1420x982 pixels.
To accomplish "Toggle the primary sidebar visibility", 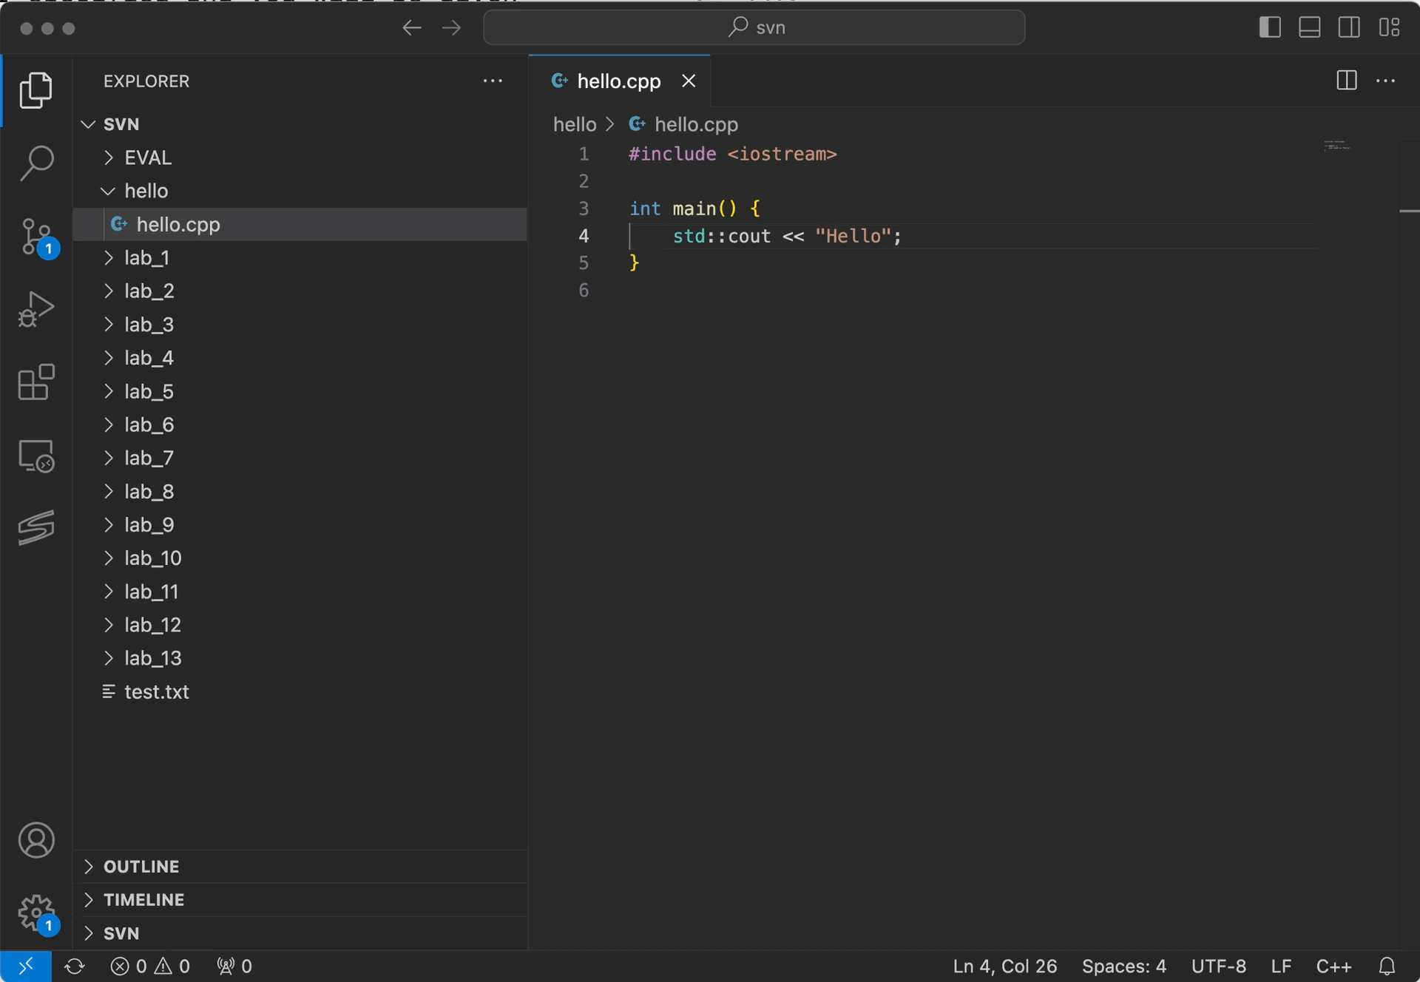I will [x=1270, y=27].
